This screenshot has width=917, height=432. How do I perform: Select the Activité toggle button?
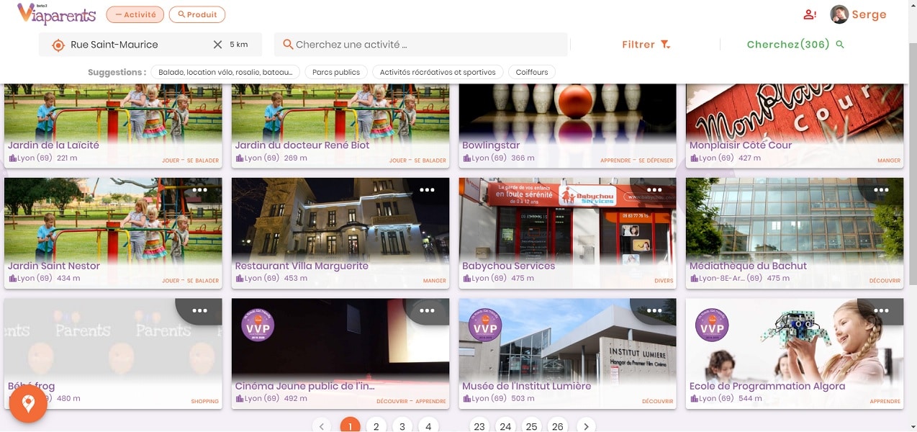click(x=135, y=14)
